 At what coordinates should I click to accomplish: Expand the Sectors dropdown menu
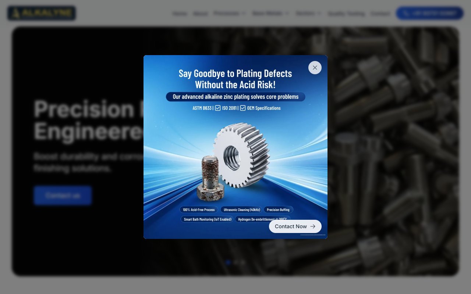click(x=308, y=13)
